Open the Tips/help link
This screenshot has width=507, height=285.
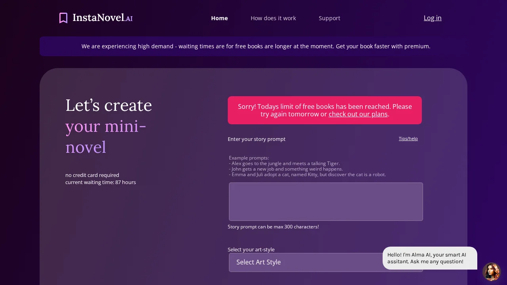click(408, 139)
